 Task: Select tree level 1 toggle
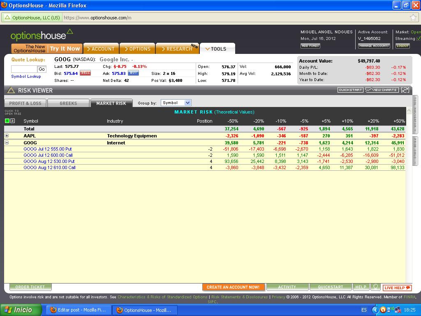(x=7, y=121)
